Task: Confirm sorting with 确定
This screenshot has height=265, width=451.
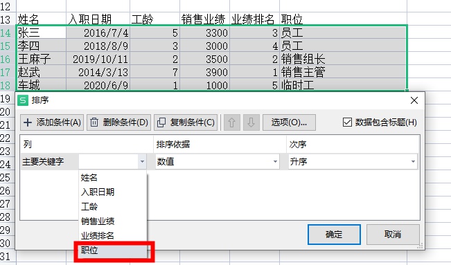Action: click(334, 235)
